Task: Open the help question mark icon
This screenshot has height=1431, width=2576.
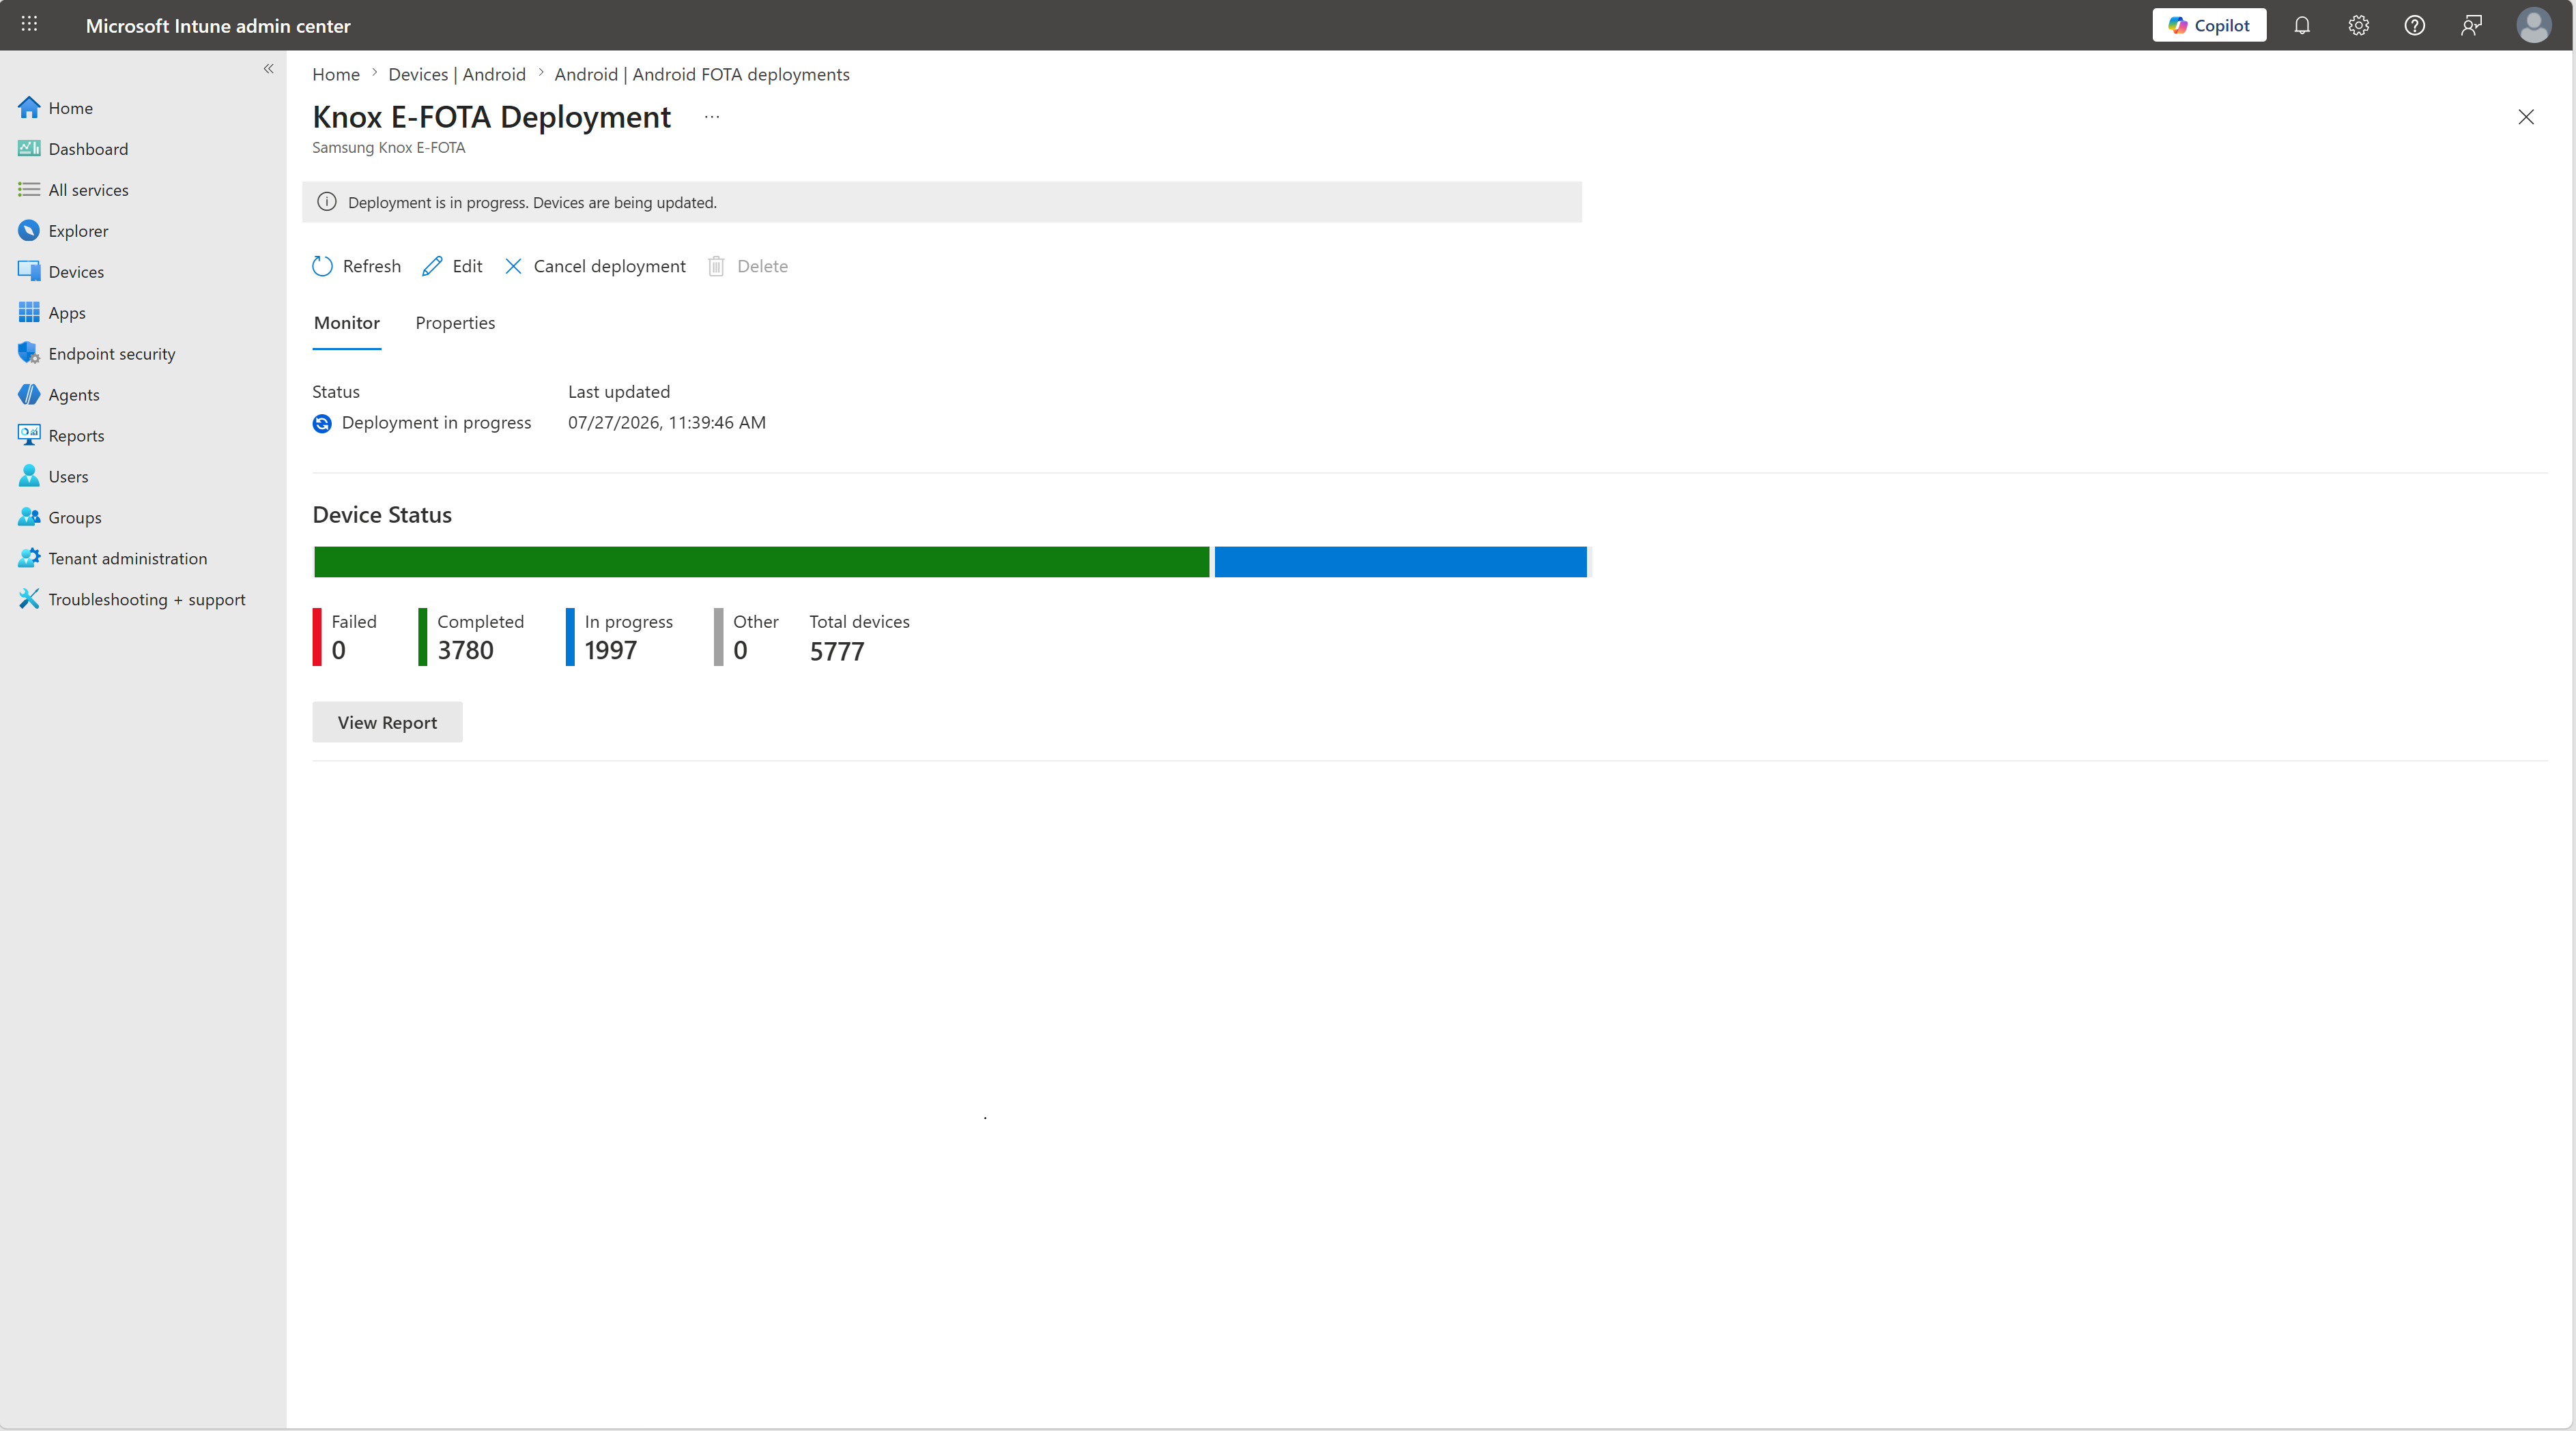Action: (x=2414, y=25)
